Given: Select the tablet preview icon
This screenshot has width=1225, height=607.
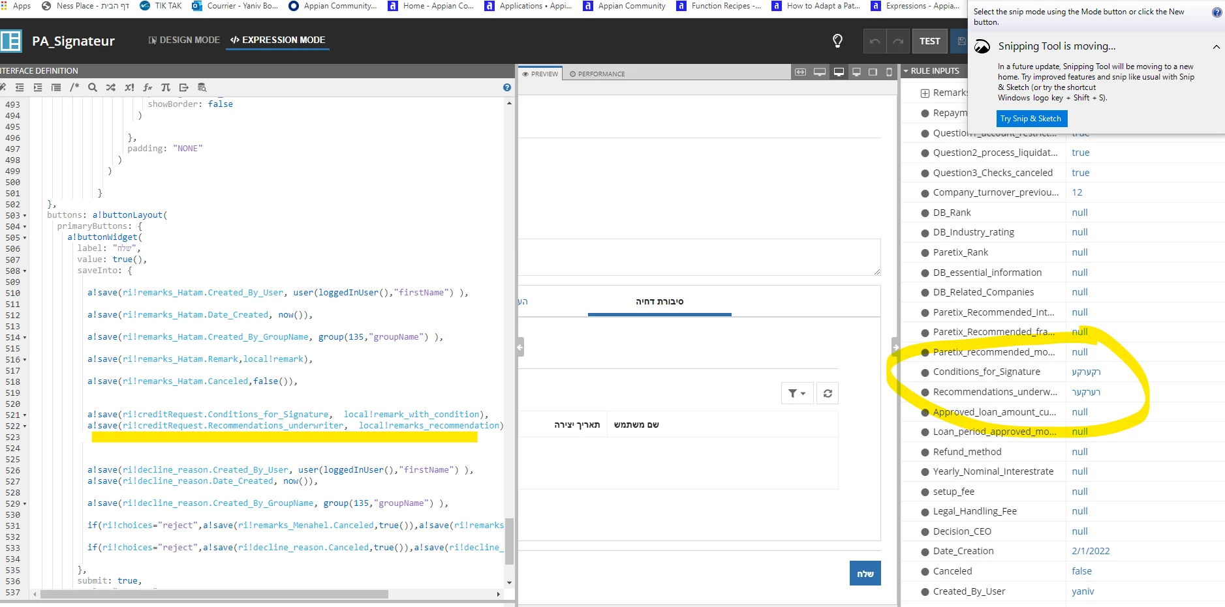Looking at the screenshot, I should pyautogui.click(x=873, y=72).
